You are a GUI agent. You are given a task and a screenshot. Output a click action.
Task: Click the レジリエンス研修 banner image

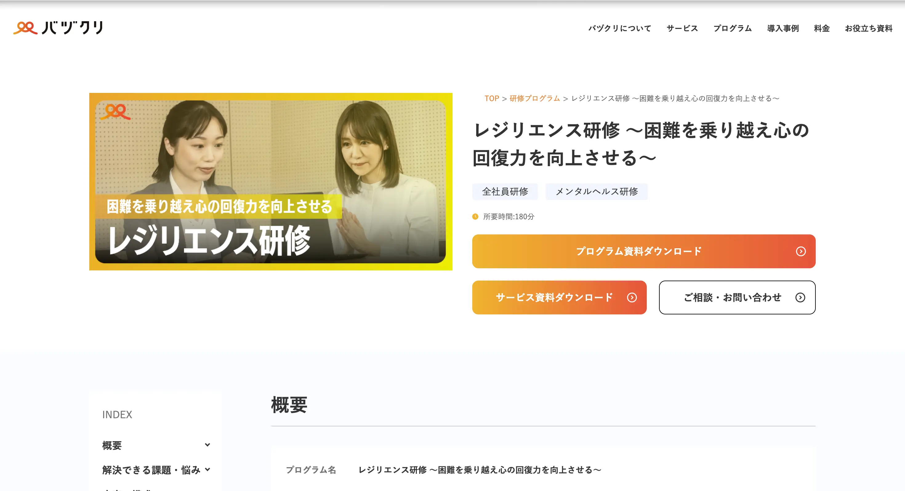coord(271,181)
